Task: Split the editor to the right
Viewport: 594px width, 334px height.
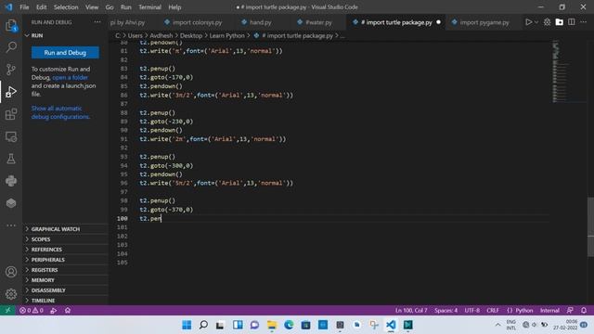Action: point(572,22)
